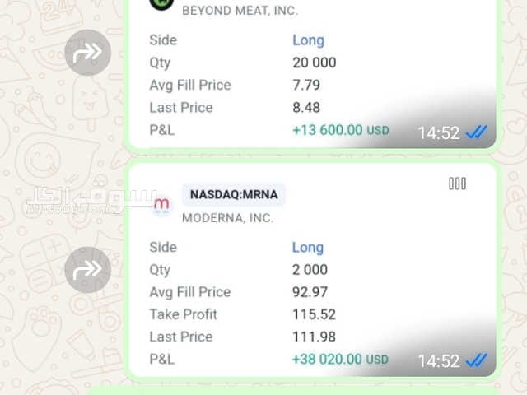Click the Long side value for Moderna
This screenshot has width=527, height=395.
click(x=308, y=248)
